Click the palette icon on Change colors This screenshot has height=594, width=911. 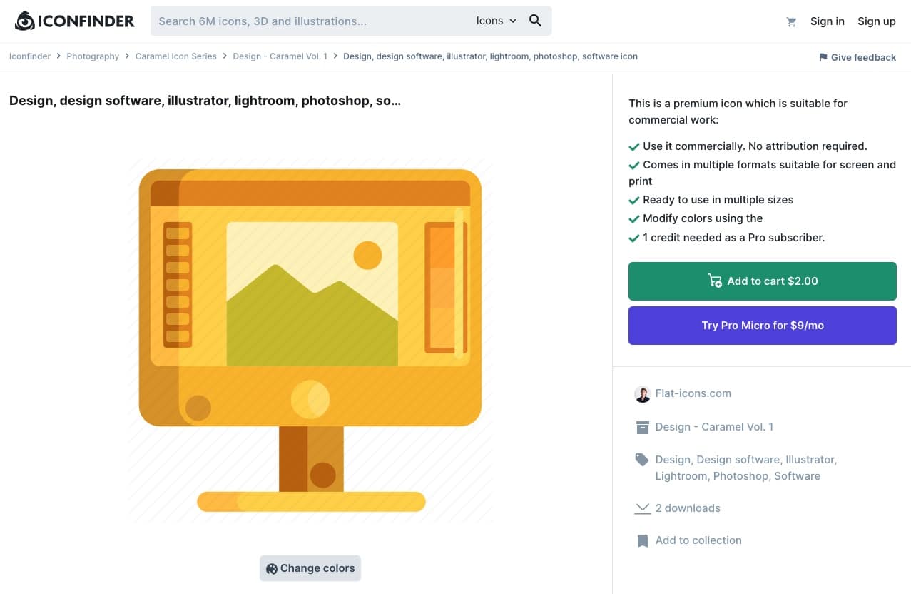click(x=271, y=569)
